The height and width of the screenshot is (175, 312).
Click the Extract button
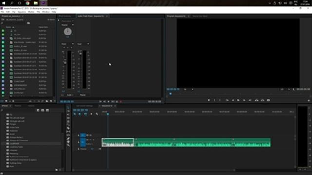click(262, 100)
